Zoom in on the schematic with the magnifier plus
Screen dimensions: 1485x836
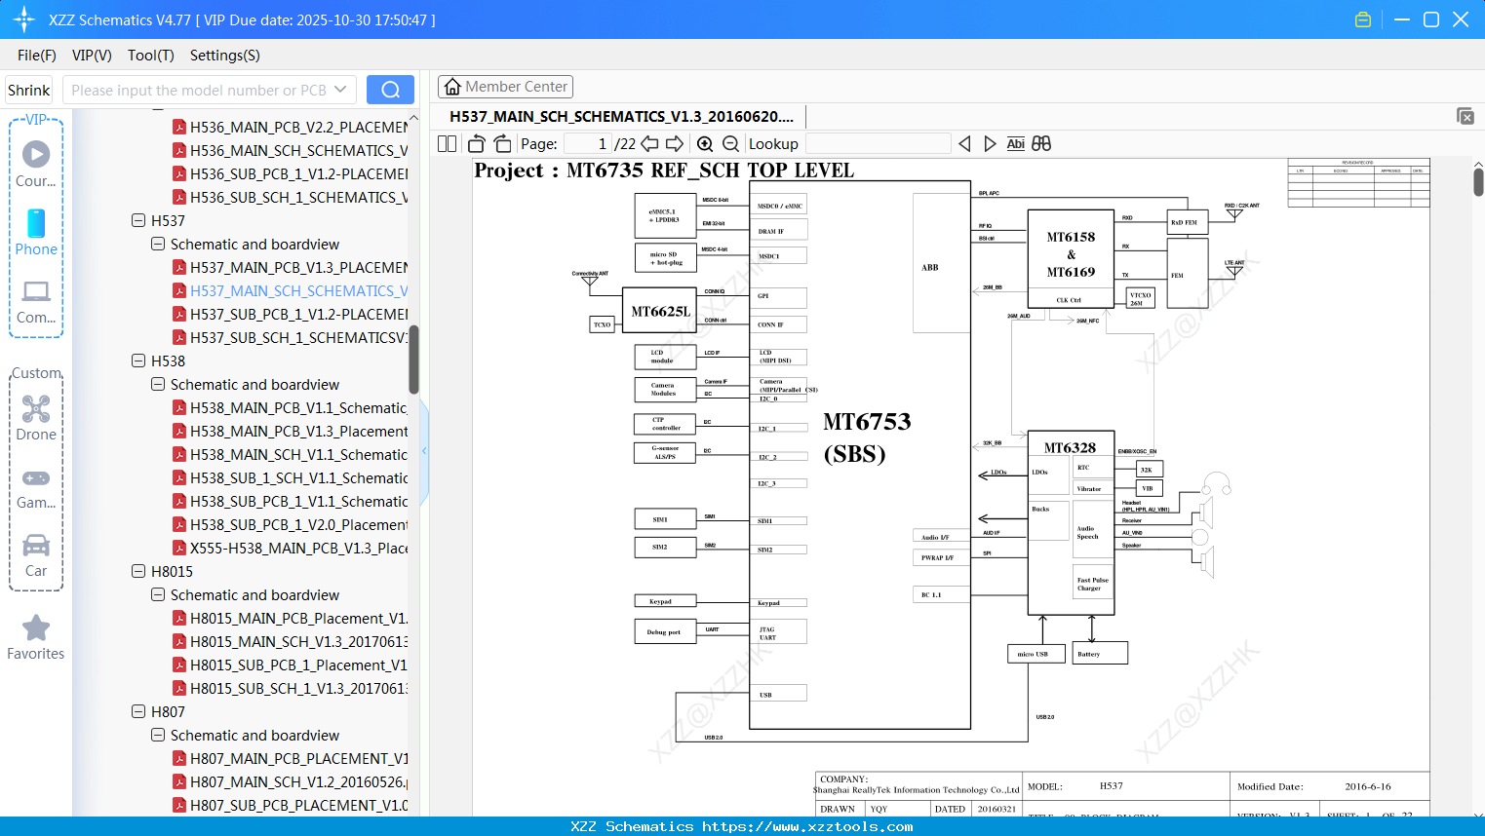704,143
